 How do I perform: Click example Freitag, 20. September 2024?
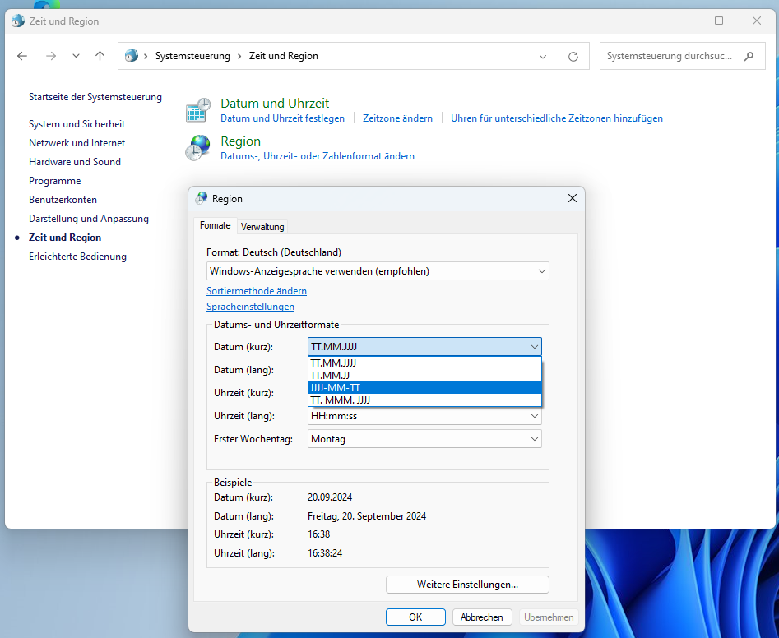pos(367,516)
